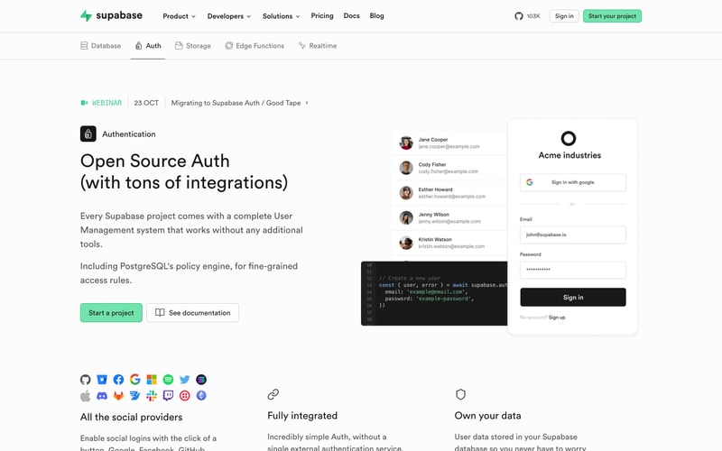
Task: Click the Twitch provider icon
Action: (x=168, y=396)
